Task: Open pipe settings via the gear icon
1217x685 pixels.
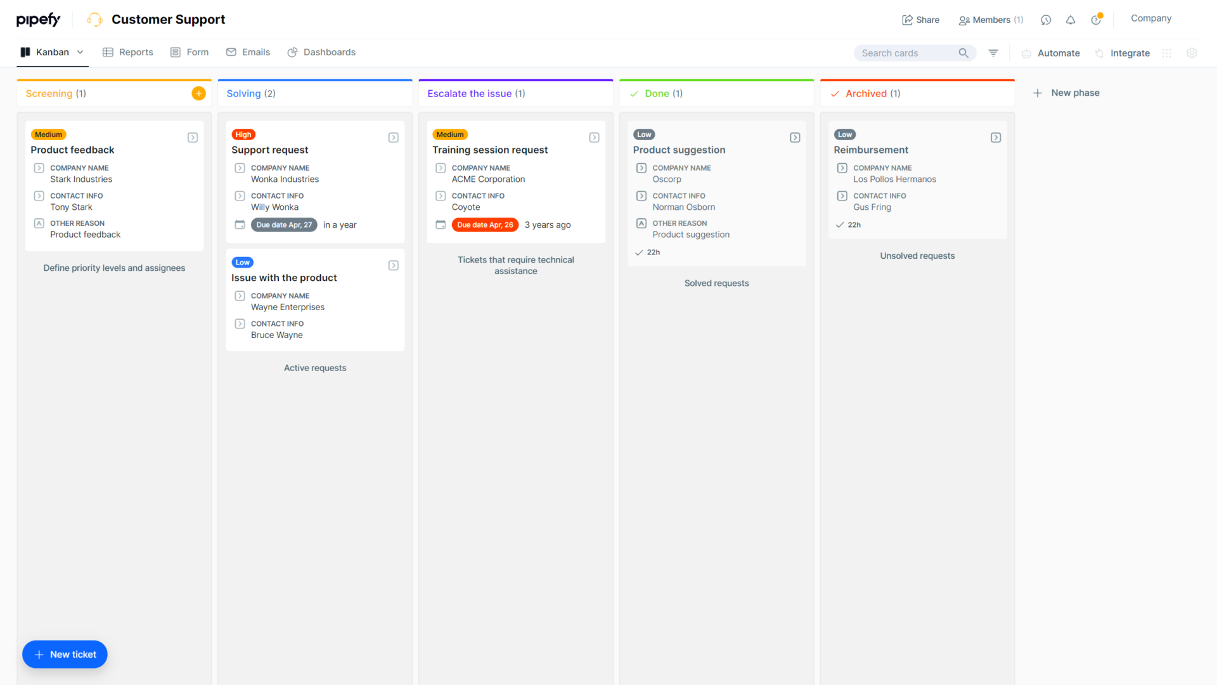Action: pos(1192,53)
